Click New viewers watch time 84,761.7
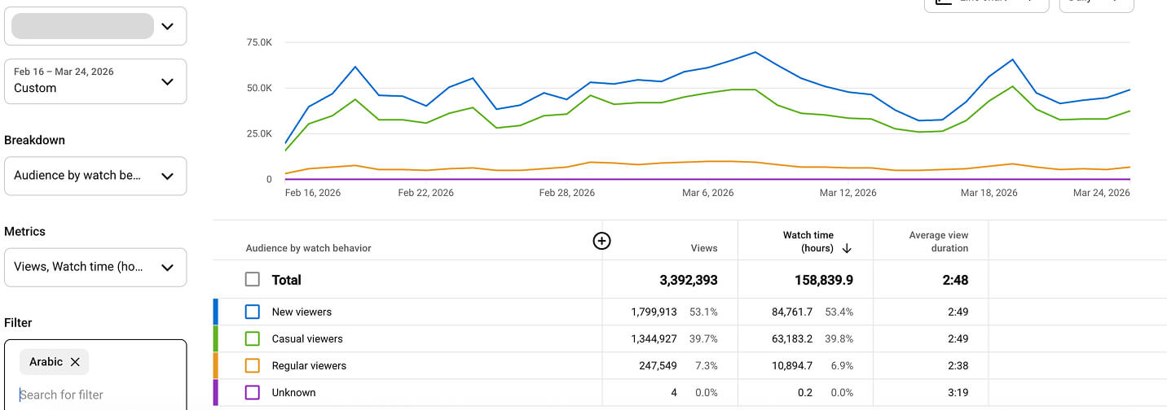Image resolution: width=1167 pixels, height=410 pixels. [792, 312]
